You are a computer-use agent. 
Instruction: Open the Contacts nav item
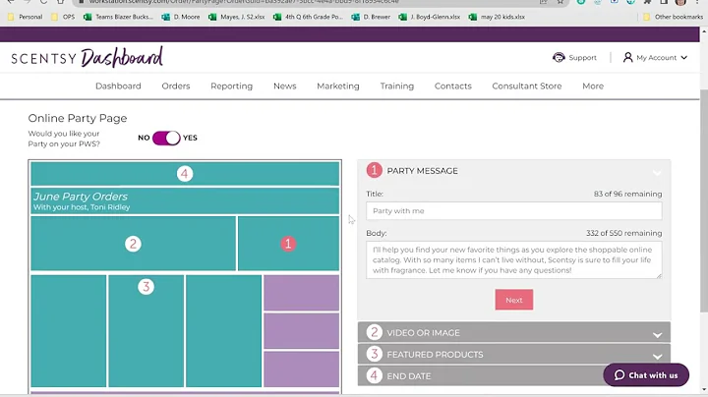click(453, 86)
